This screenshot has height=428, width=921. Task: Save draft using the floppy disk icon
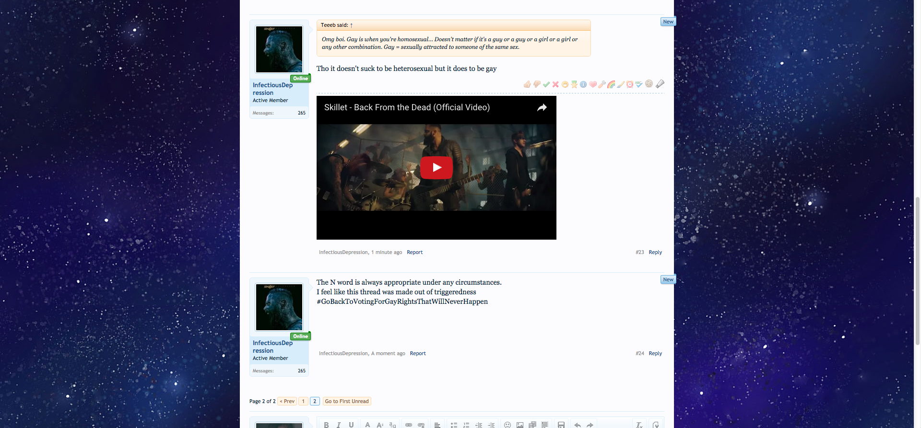click(x=561, y=425)
